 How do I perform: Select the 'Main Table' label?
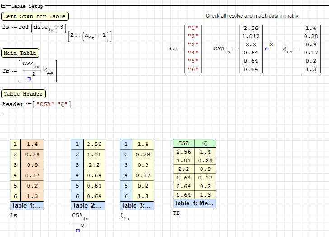[21, 53]
